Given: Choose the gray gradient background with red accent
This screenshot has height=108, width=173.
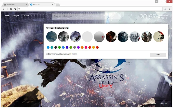Looking at the screenshot, I should pyautogui.click(x=99, y=37).
